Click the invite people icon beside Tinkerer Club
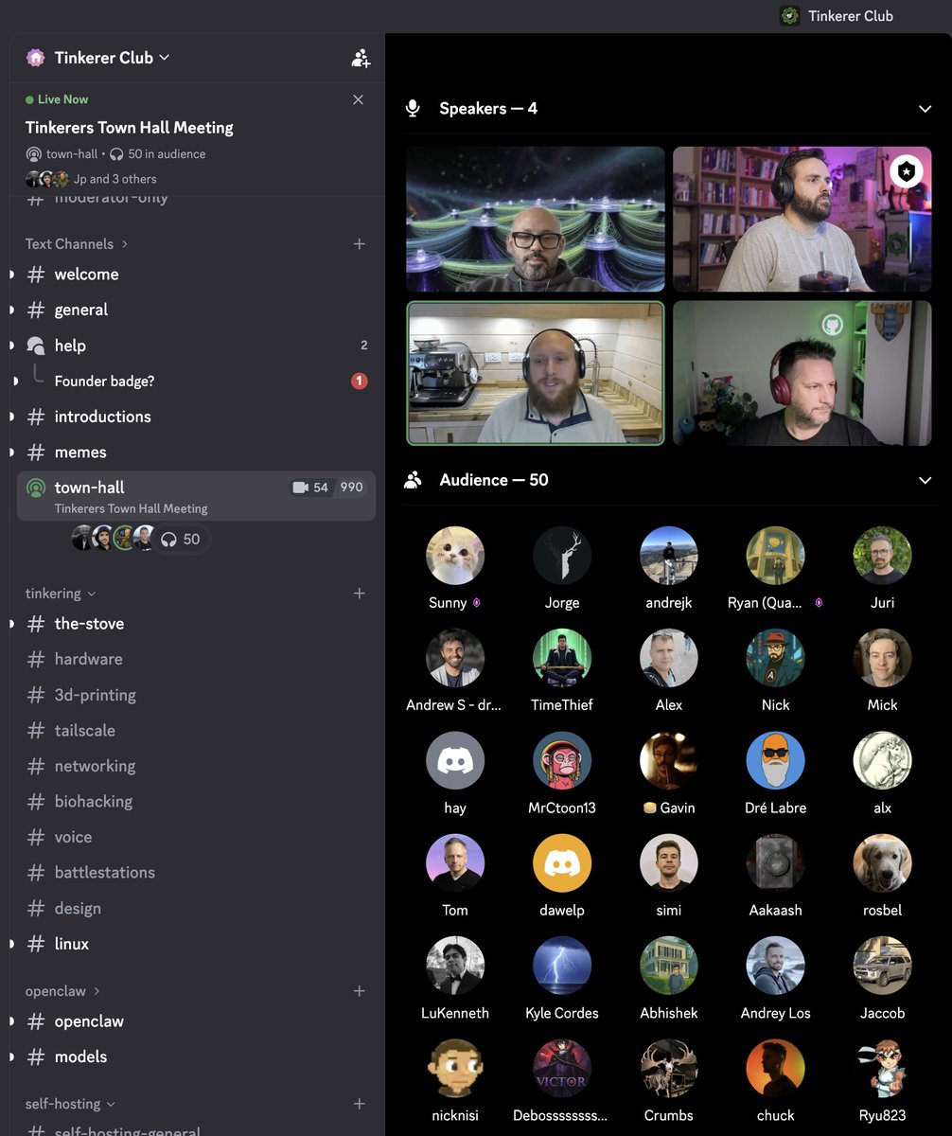952x1136 pixels. point(361,58)
